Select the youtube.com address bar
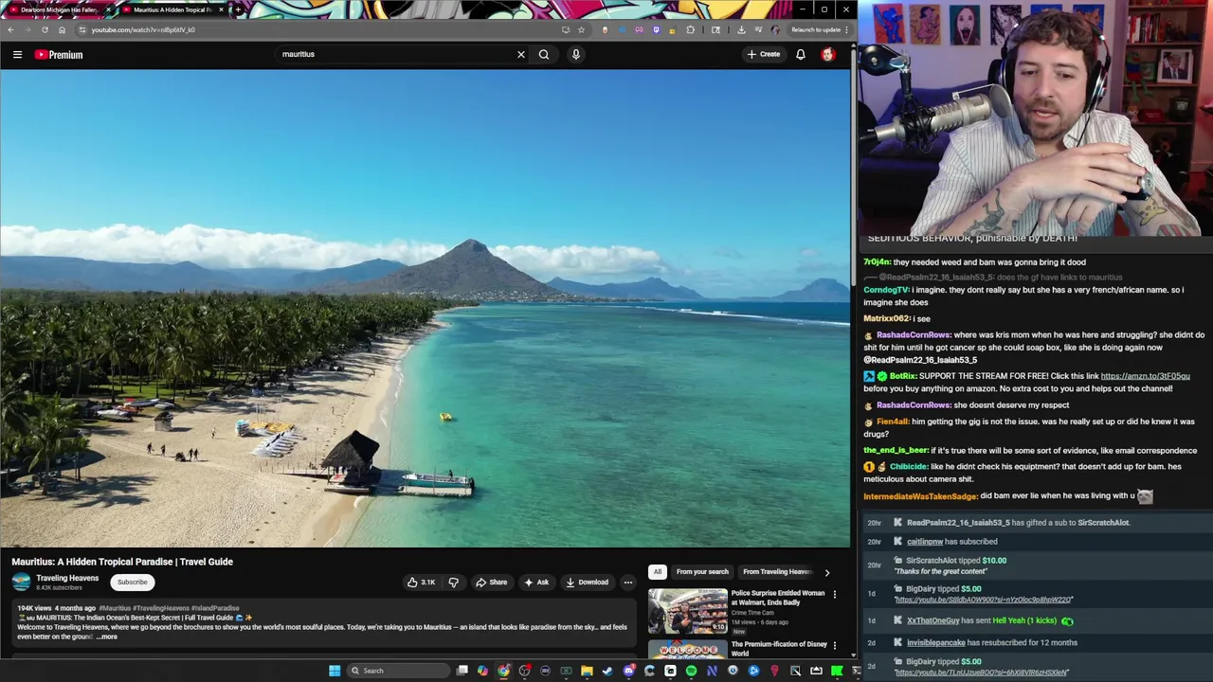 (x=322, y=29)
